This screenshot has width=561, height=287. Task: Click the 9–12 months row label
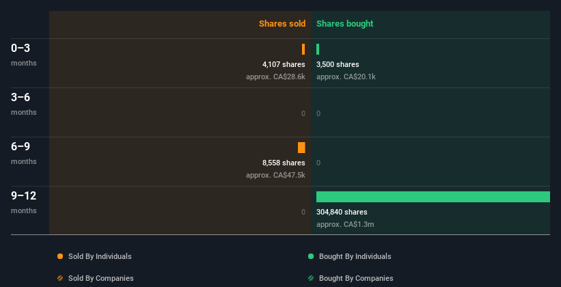(x=24, y=202)
